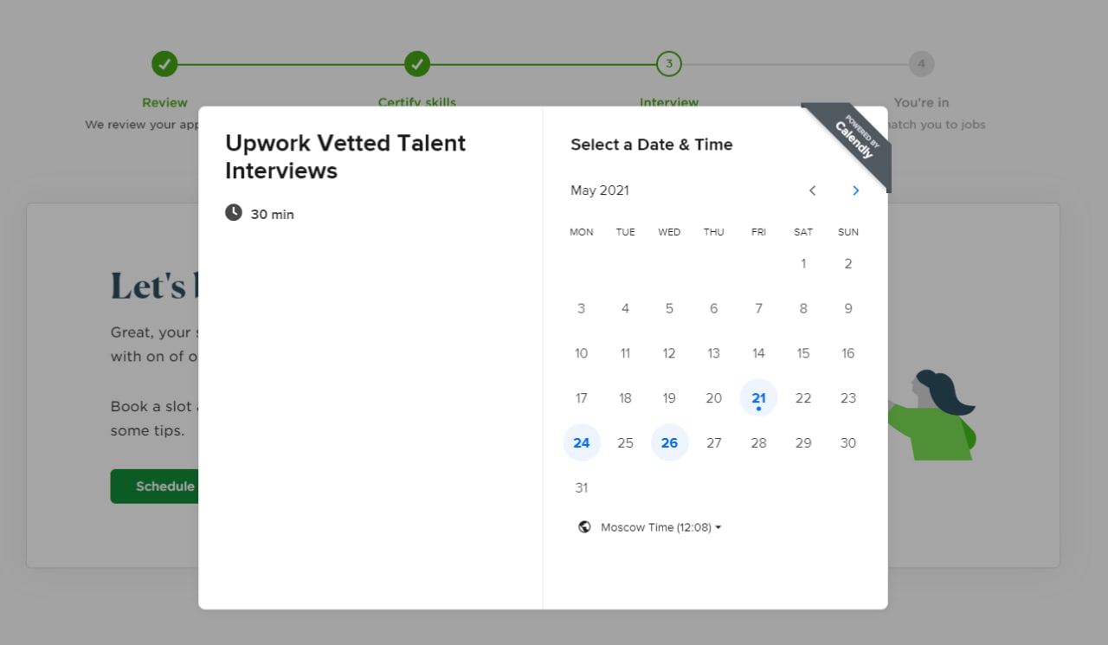Go to next month arrow
This screenshot has width=1108, height=645.
coord(855,190)
